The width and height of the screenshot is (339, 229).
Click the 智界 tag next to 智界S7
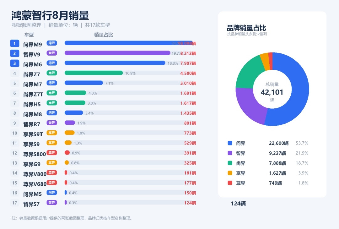52,202
